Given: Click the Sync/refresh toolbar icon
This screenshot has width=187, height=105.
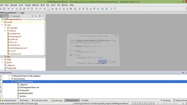Looking at the screenshot, I should [x=4, y=9].
